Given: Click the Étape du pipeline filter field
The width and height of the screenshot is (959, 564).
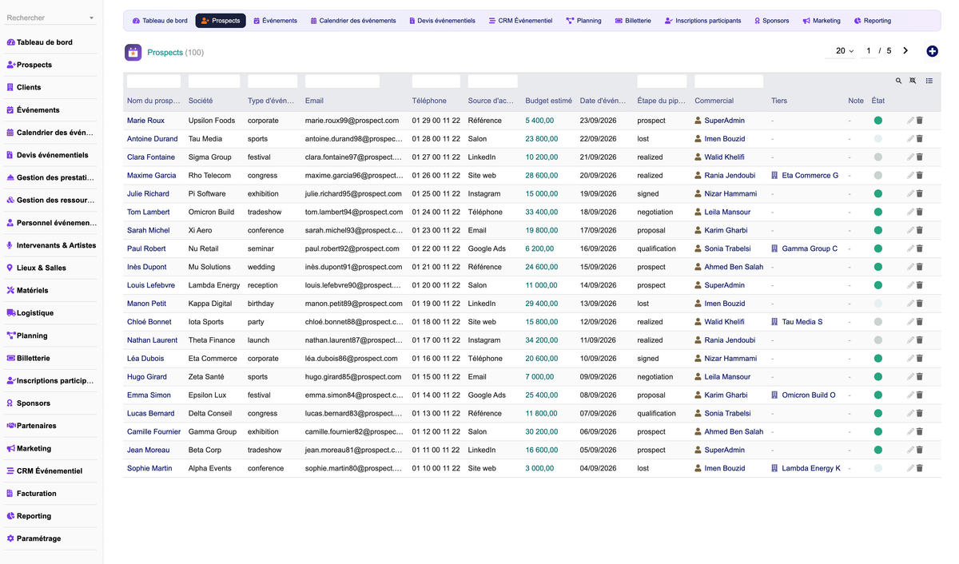Looking at the screenshot, I should click(662, 81).
